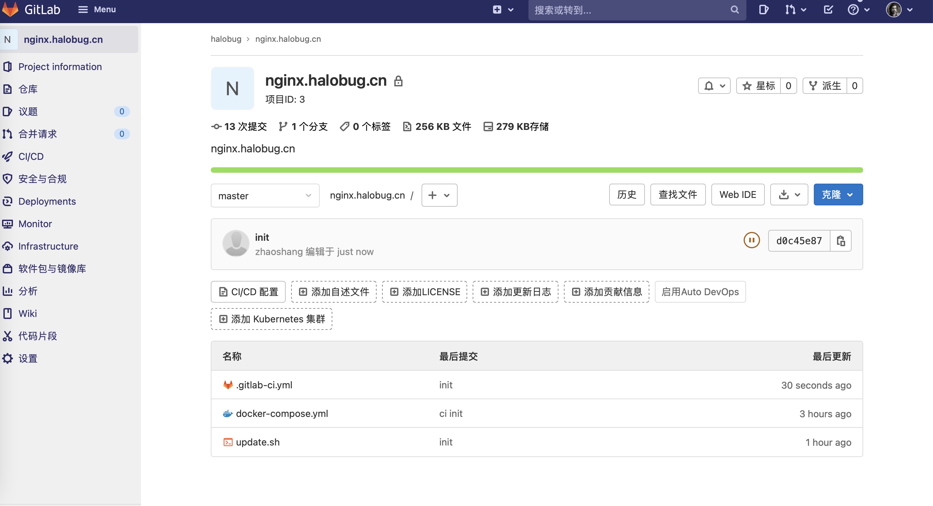Click CI/CD 配置 button
The width and height of the screenshot is (933, 506).
pyautogui.click(x=248, y=291)
